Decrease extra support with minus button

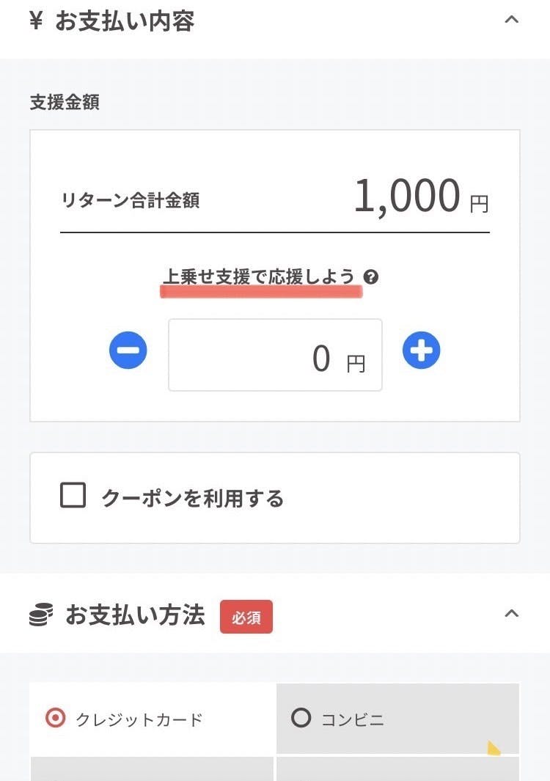(x=128, y=351)
